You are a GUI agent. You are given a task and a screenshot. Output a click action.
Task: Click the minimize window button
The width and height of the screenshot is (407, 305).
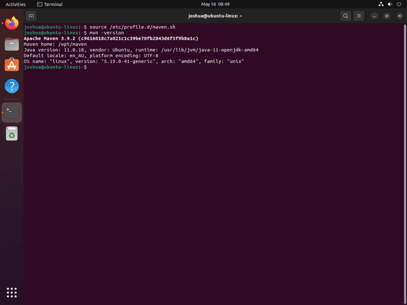pos(374,16)
